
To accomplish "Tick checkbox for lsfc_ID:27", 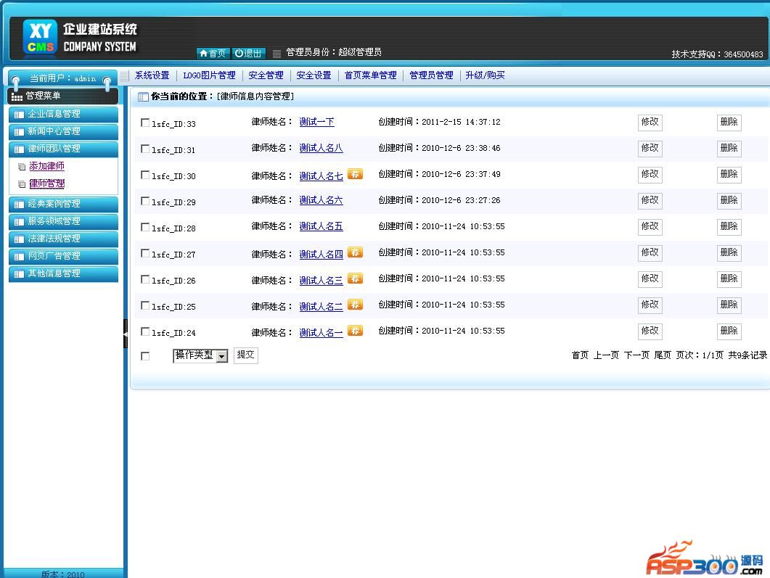I will [145, 253].
